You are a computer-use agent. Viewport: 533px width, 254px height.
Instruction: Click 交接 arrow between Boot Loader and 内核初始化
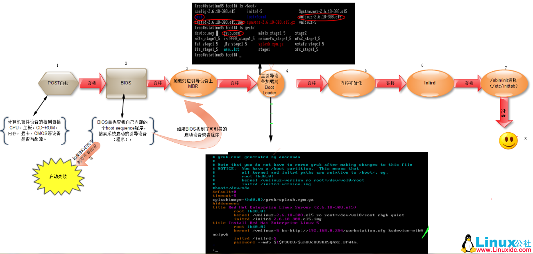click(x=312, y=83)
